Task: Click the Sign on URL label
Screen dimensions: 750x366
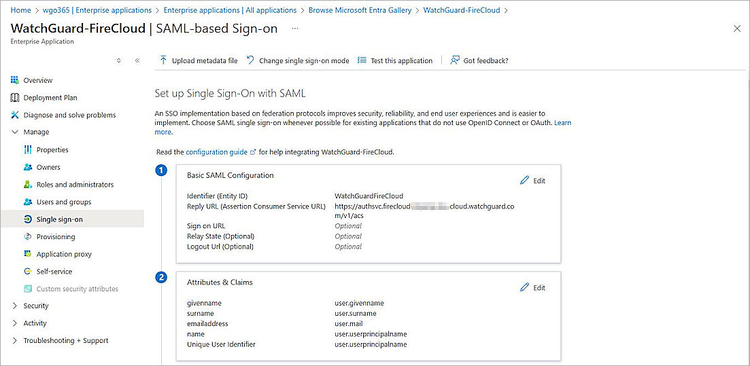Action: (x=205, y=226)
